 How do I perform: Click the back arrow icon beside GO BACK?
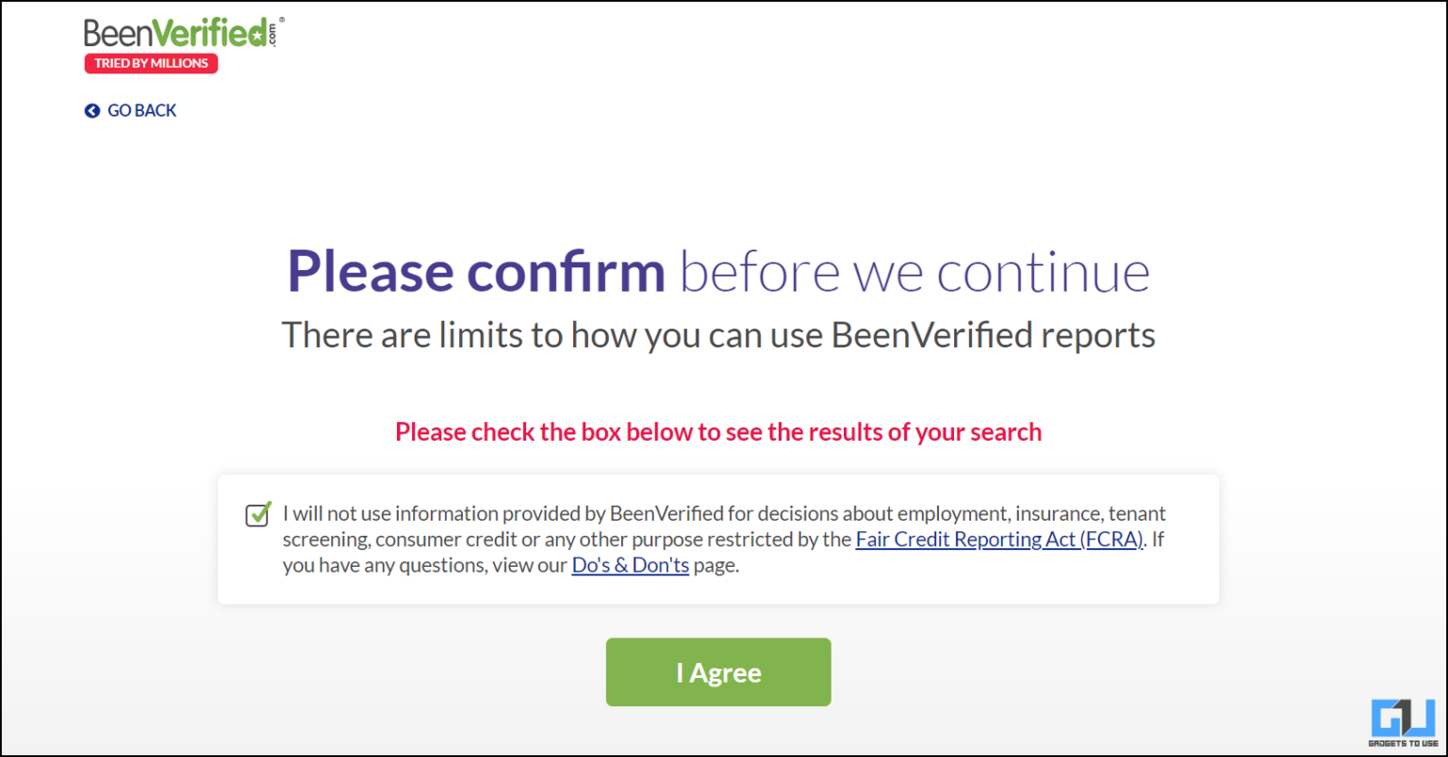coord(92,111)
